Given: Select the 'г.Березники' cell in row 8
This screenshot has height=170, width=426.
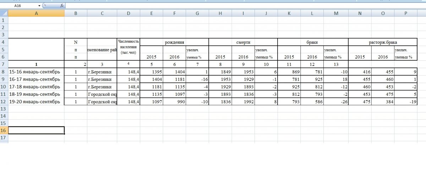Looking at the screenshot, I should [x=102, y=72].
